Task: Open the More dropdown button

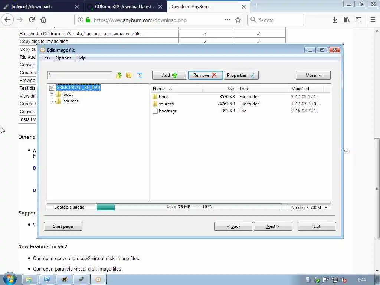Action: 313,75
